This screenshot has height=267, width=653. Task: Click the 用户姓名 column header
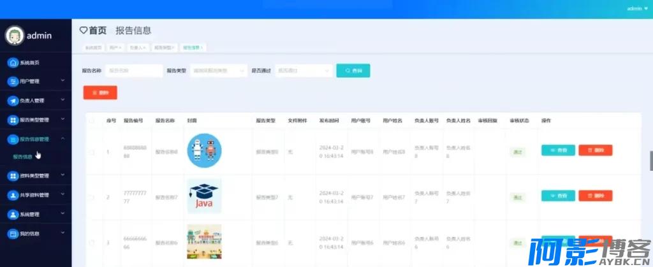[393, 121]
